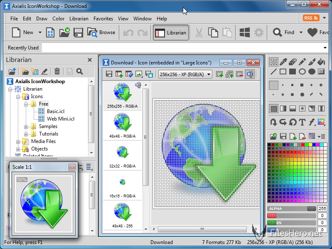Open the Librarian menu
This screenshot has height=249, width=332.
pos(79,19)
